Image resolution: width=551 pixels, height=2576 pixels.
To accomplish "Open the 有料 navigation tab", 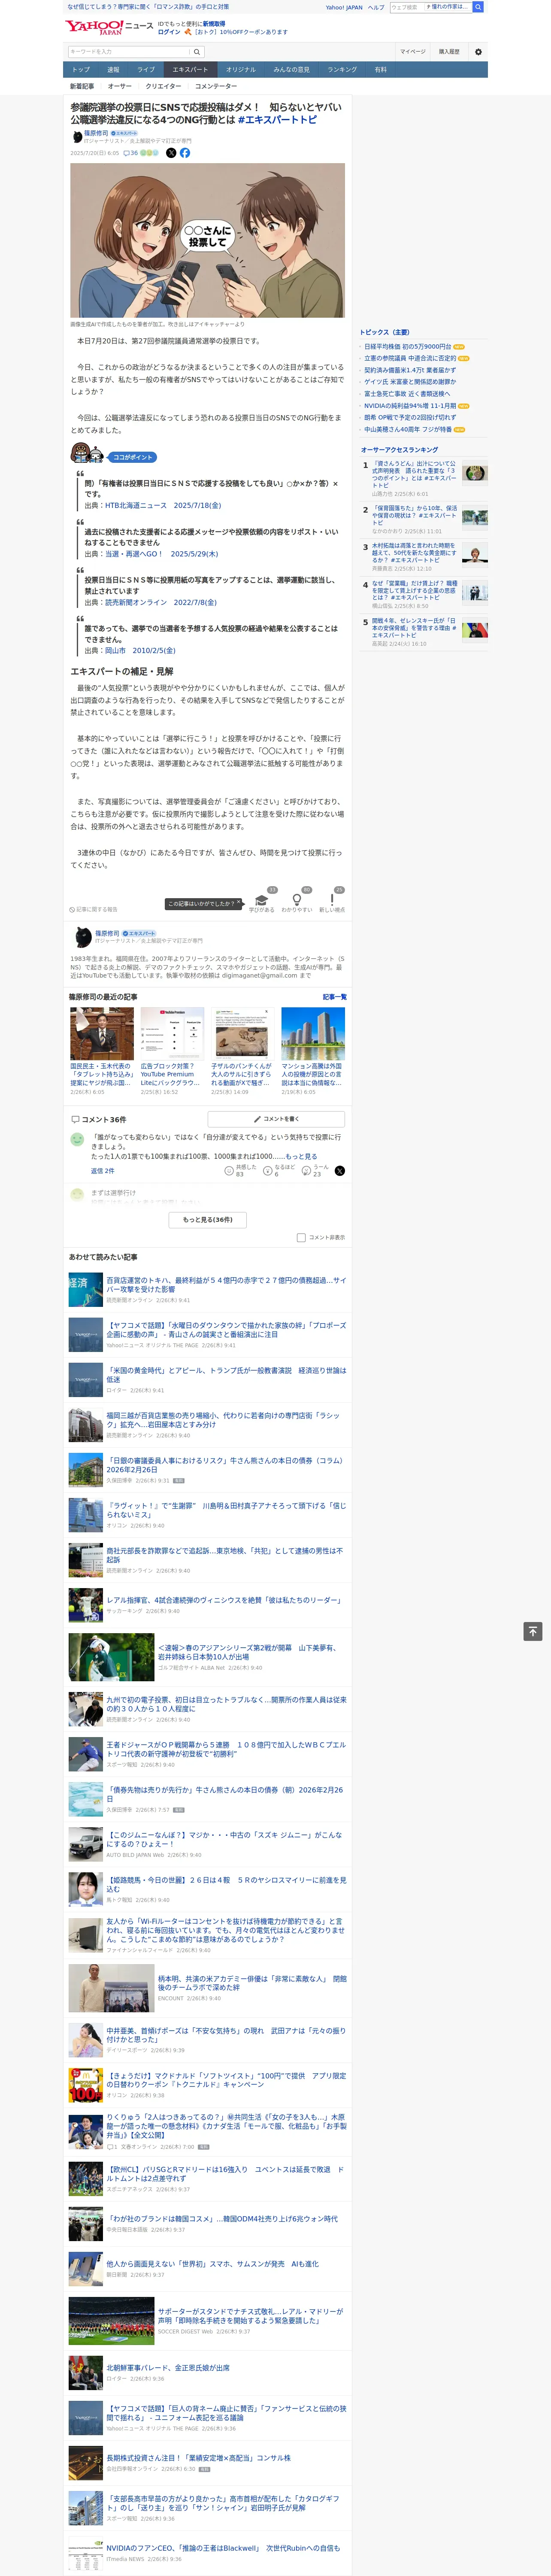I will (x=380, y=70).
